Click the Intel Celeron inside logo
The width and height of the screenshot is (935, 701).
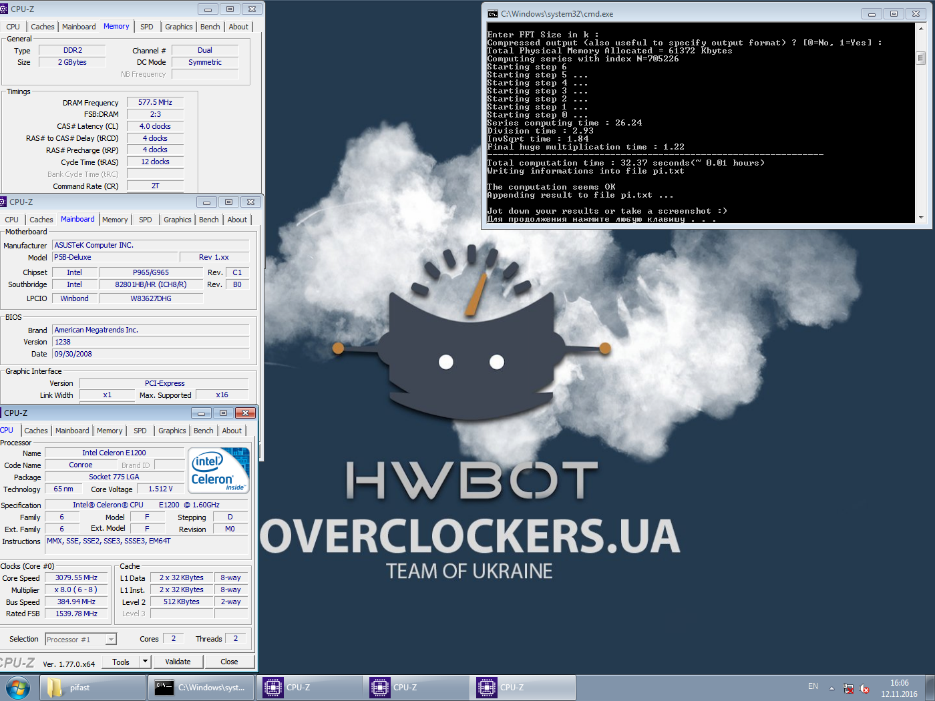(x=220, y=471)
